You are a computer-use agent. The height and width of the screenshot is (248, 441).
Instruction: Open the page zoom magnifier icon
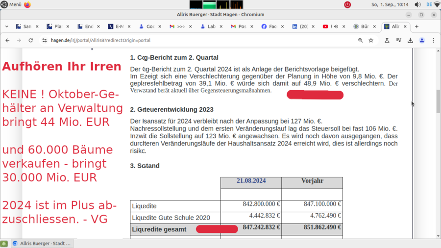pos(361,40)
